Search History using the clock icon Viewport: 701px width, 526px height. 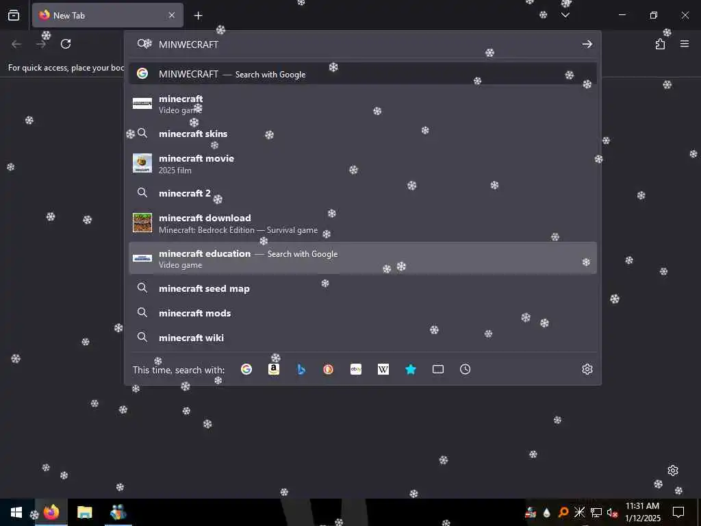[466, 369]
